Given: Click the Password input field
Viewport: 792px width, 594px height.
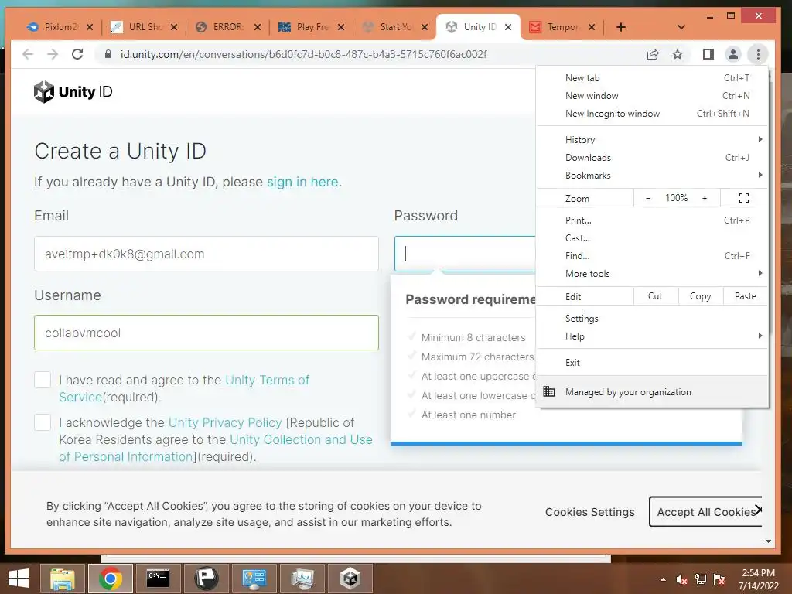Looking at the screenshot, I should coord(465,254).
